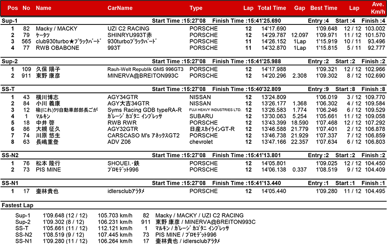Click 'Entry :9' in SS-T header
The image size is (387, 244).
click(x=318, y=89)
